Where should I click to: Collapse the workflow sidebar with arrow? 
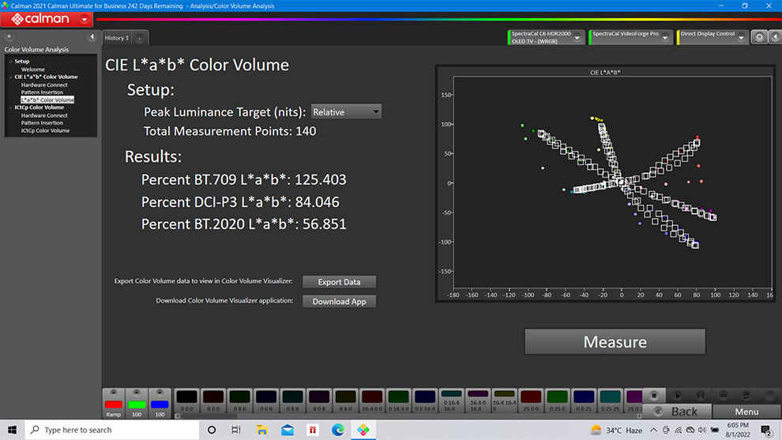point(92,37)
